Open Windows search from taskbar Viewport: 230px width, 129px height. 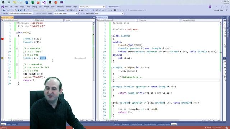click(9, 3)
